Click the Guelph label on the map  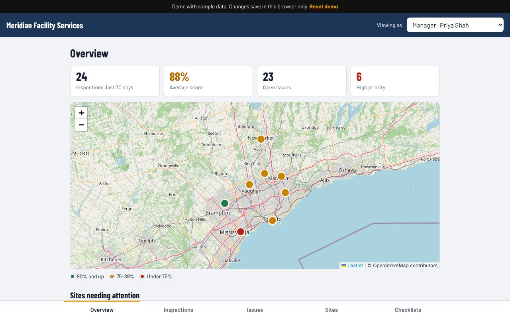tap(147, 240)
